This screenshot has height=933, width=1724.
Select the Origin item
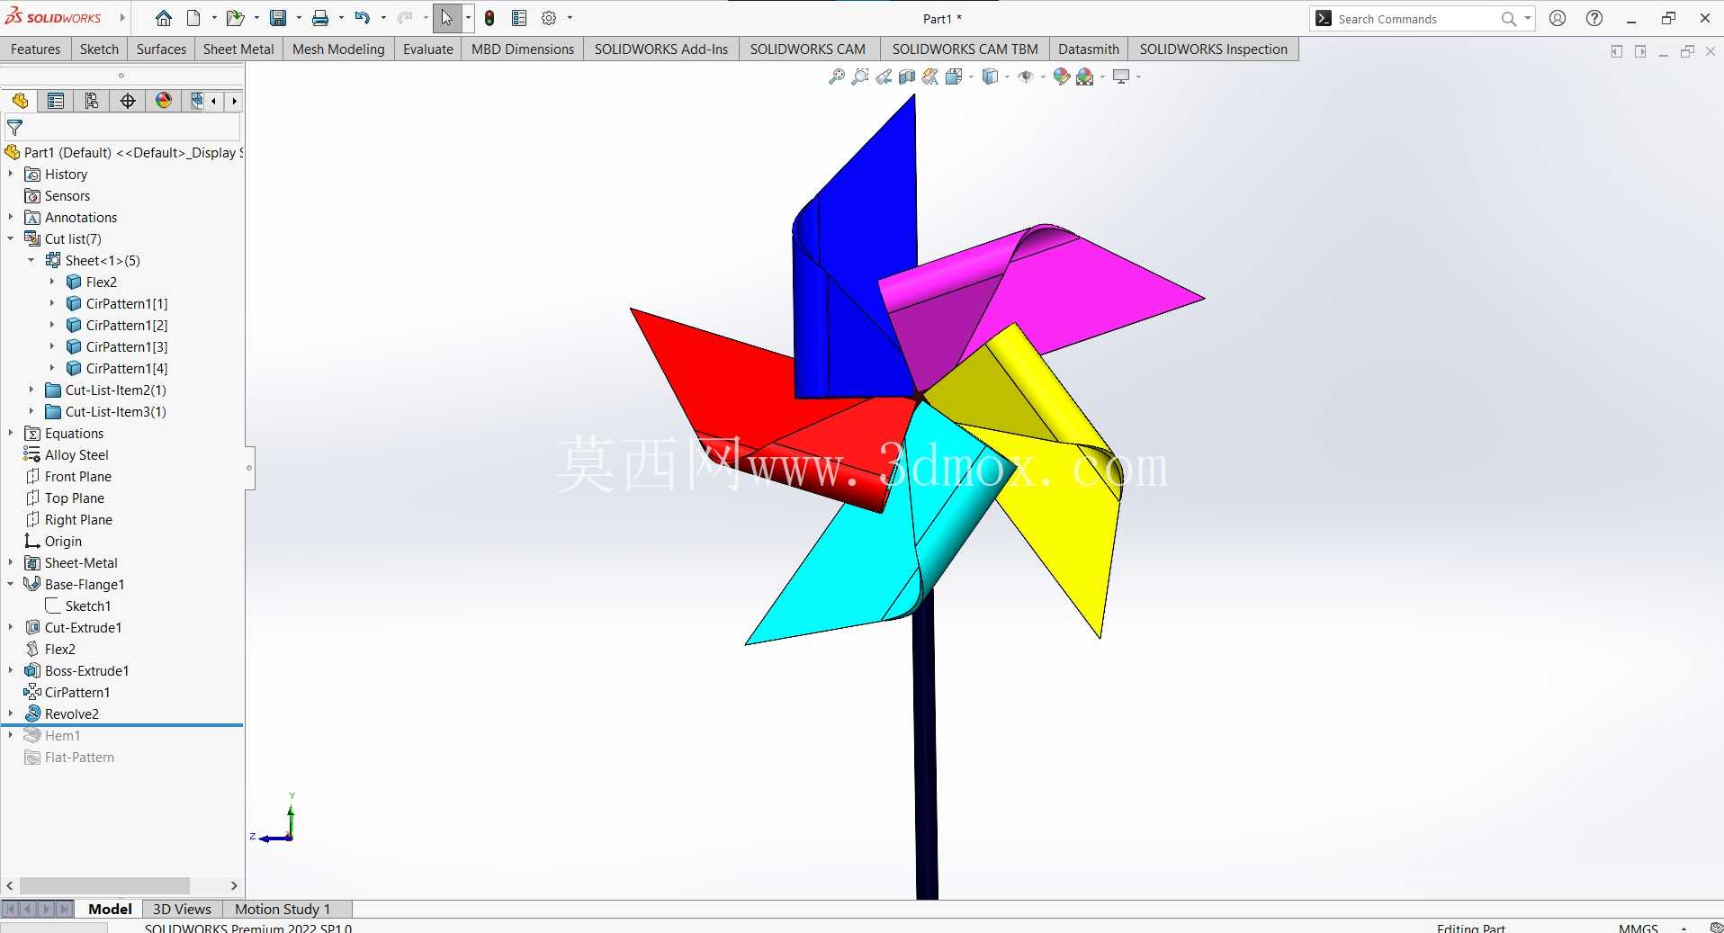63,541
